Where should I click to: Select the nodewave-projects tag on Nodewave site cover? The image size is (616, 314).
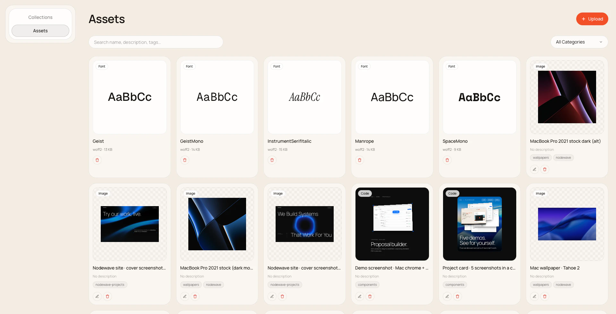coord(109,285)
